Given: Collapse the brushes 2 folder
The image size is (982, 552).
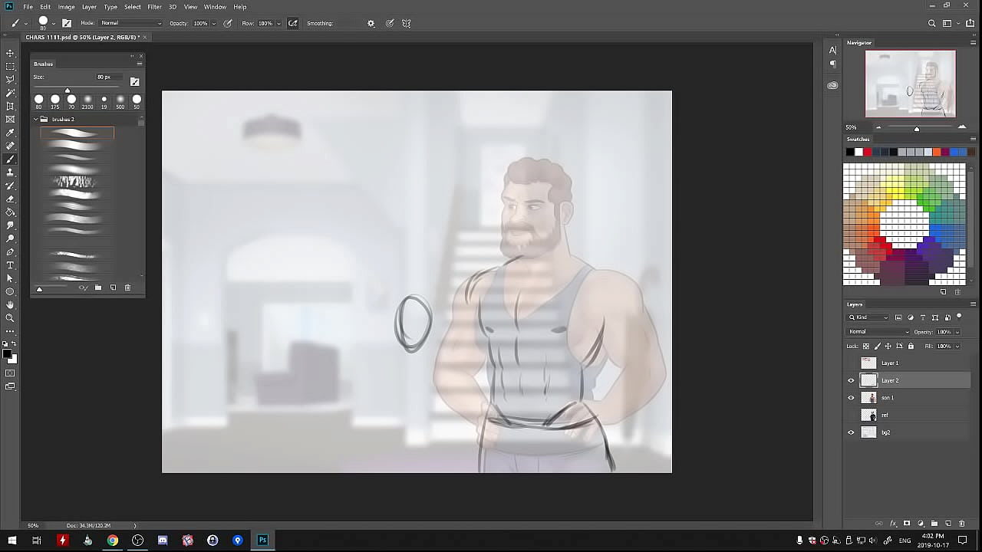Looking at the screenshot, I should 35,120.
